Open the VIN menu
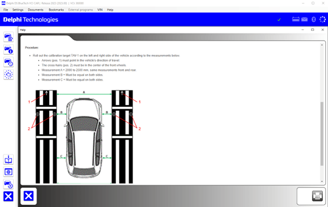Viewport: 328px width, 207px height. pyautogui.click(x=100, y=10)
